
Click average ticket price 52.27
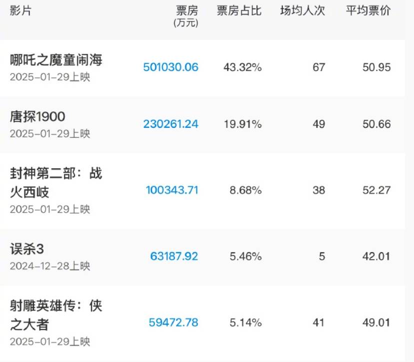pyautogui.click(x=377, y=190)
